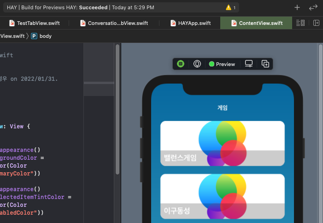Click the Library plus button in toolbar
The width and height of the screenshot is (323, 223).
(297, 8)
